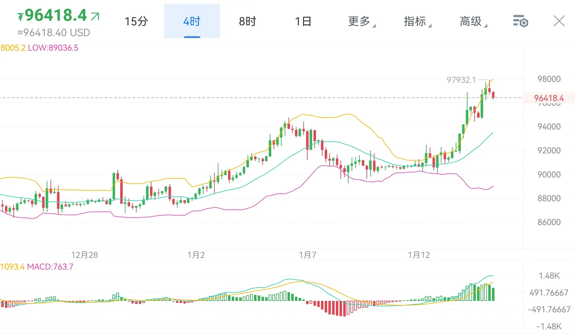Open the chart settings list icon
The height and width of the screenshot is (334, 575).
[x=520, y=21]
